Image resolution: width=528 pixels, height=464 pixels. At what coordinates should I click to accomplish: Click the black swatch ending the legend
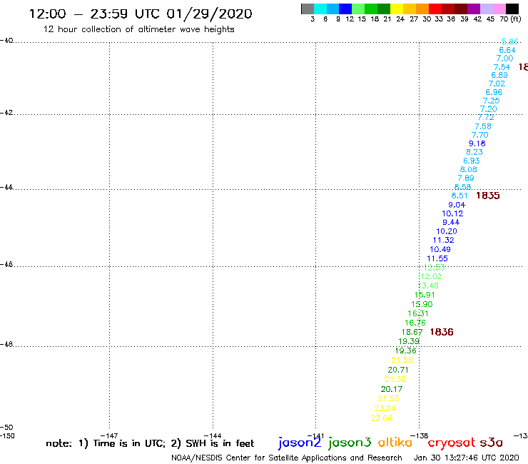[x=512, y=9]
